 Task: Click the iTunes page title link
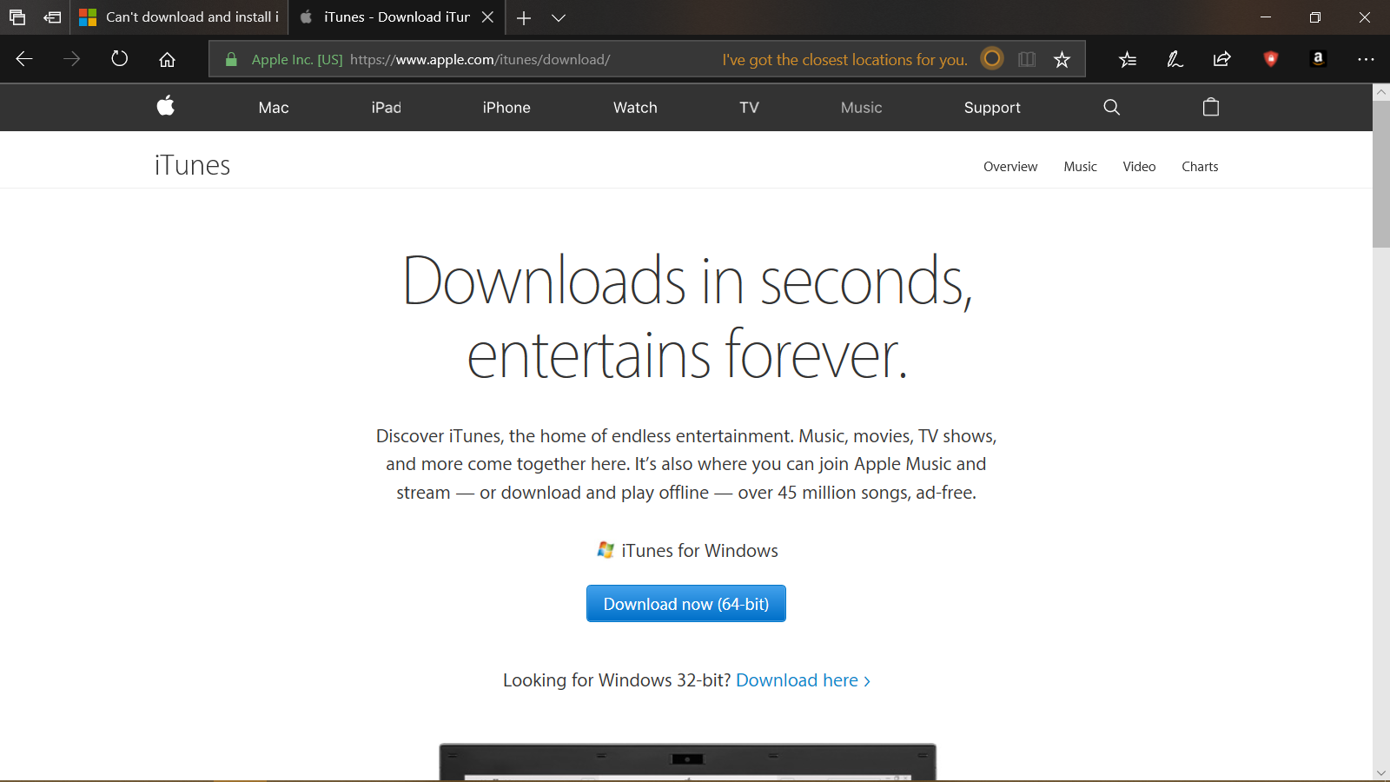[192, 165]
